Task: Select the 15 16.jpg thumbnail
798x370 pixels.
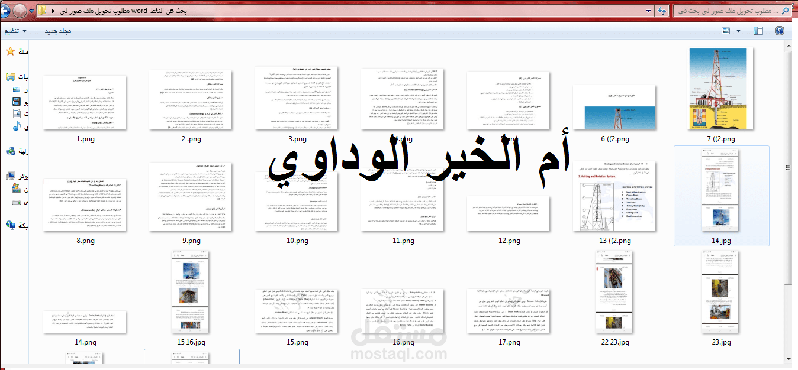Action: [191, 292]
